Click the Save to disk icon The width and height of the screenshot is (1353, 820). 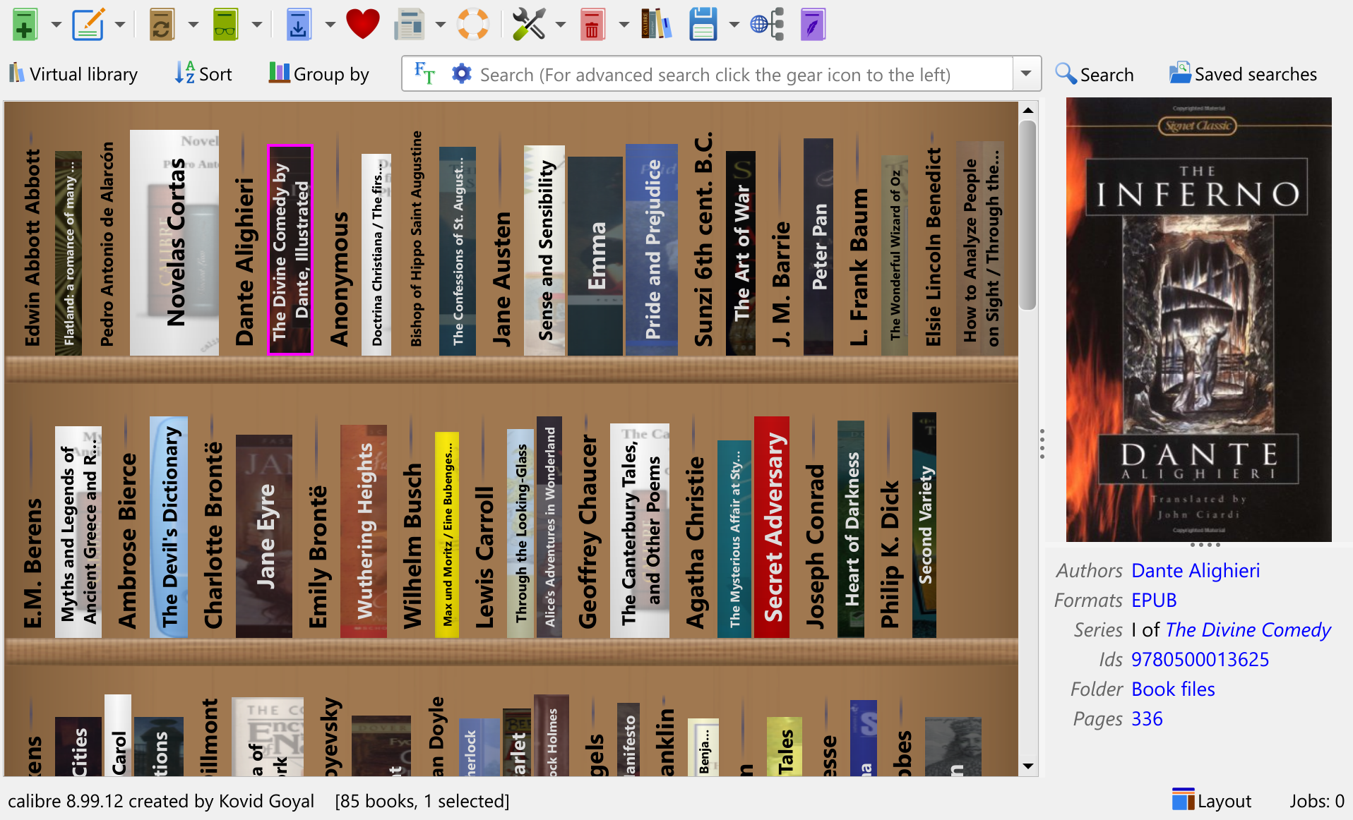coord(703,25)
